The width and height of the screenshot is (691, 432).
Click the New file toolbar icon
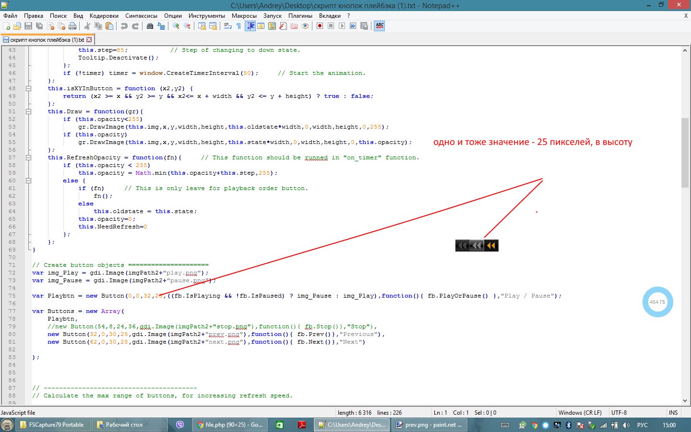(x=7, y=26)
